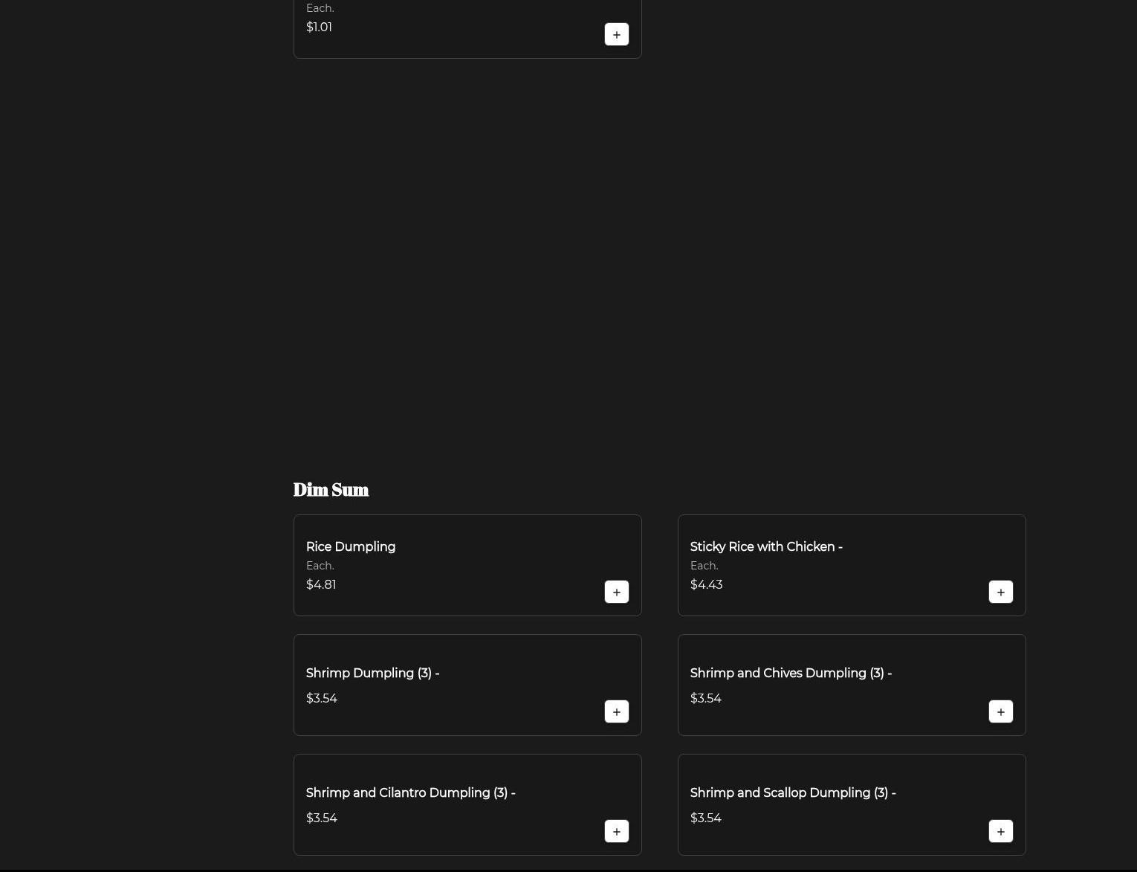The width and height of the screenshot is (1137, 872).
Task: Open the Rice Dumpling item title
Action: [x=350, y=546]
